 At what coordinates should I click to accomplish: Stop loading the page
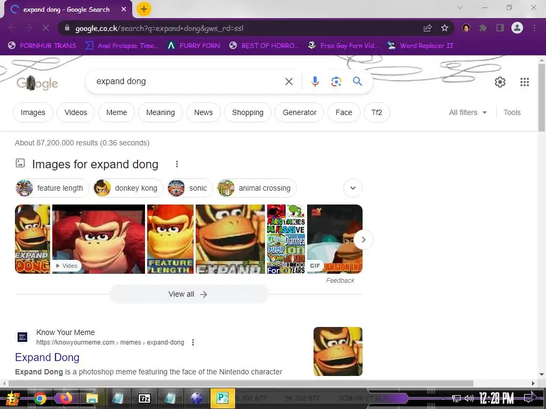click(46, 28)
